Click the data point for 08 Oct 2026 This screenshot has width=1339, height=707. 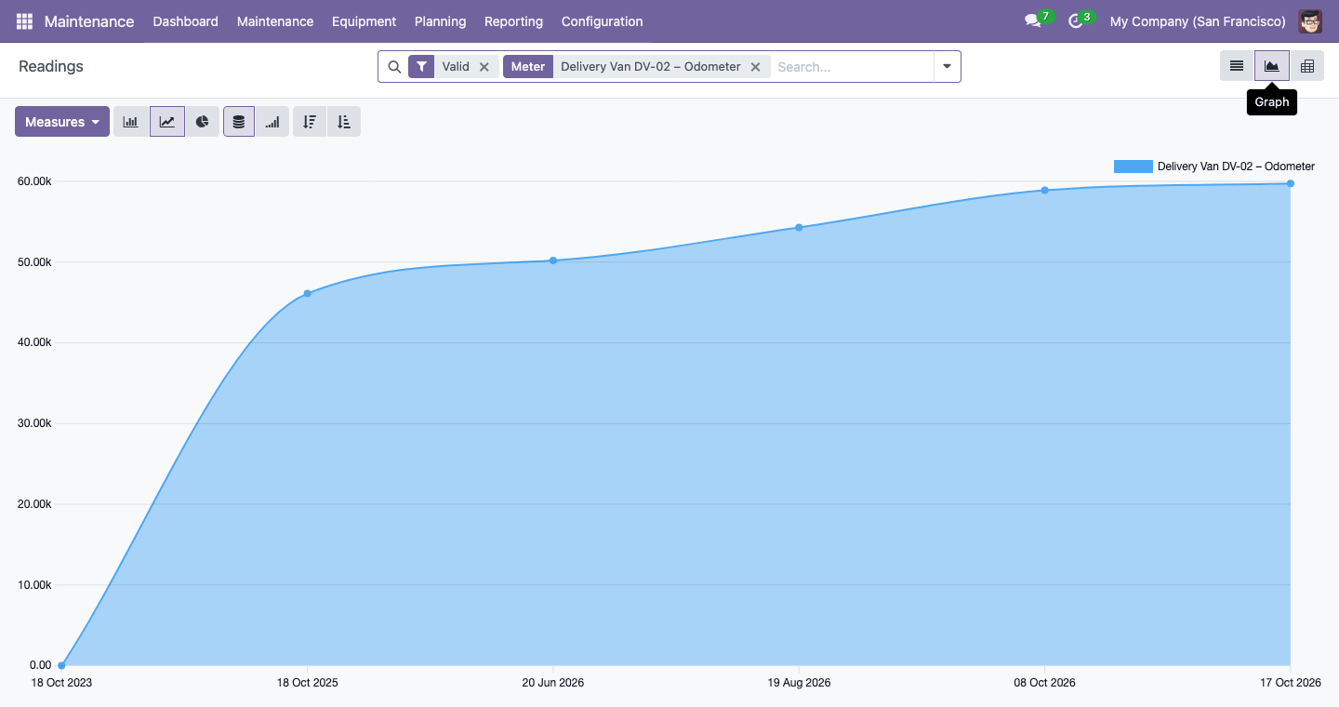(1044, 190)
